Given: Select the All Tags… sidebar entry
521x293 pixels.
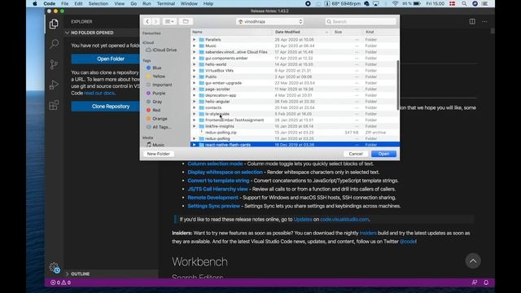Looking at the screenshot, I should (159, 127).
